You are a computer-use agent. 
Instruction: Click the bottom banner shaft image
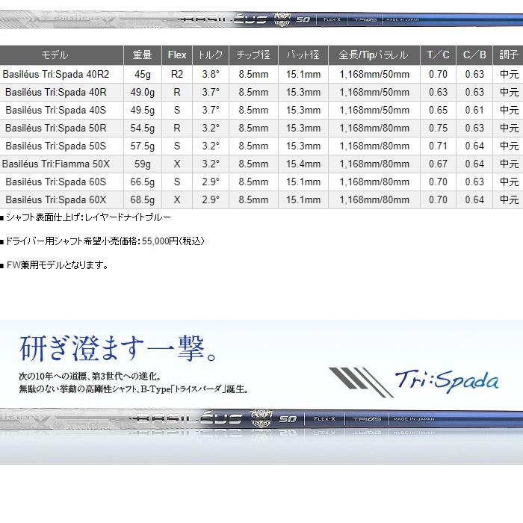pyautogui.click(x=261, y=419)
